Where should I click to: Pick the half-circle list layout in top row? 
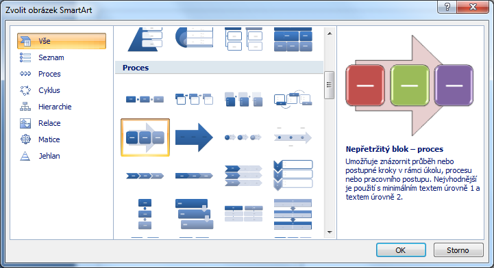(194, 38)
